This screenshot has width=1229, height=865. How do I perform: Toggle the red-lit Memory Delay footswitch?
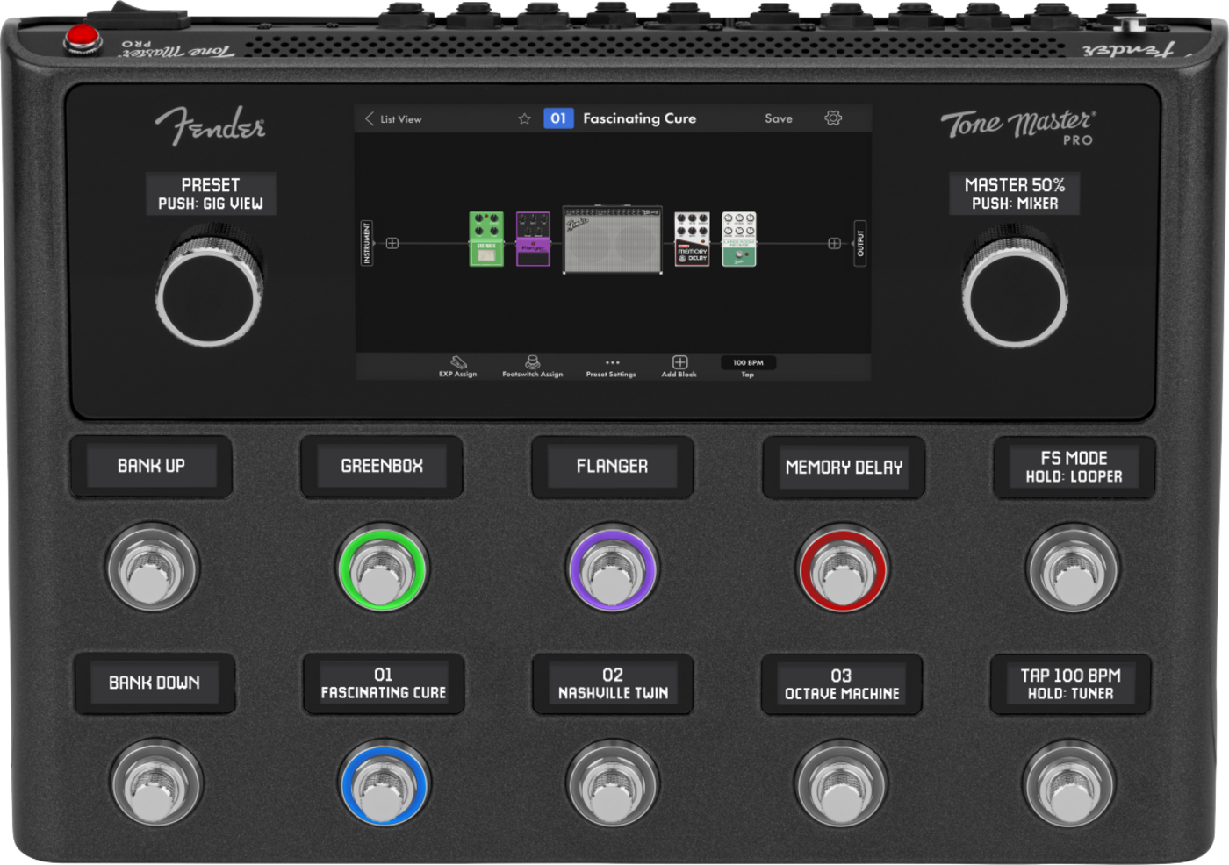pos(843,569)
